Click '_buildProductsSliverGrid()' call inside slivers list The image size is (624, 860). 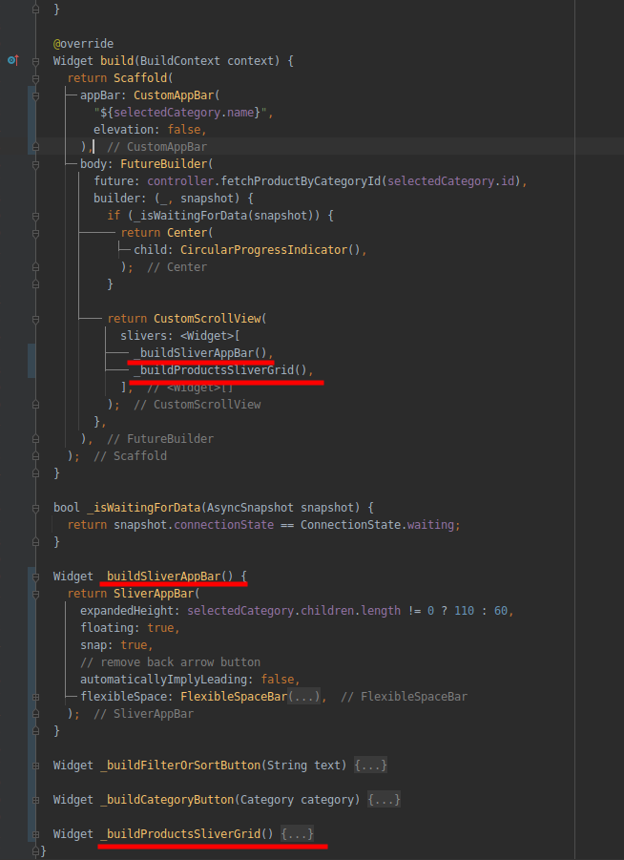tap(220, 370)
